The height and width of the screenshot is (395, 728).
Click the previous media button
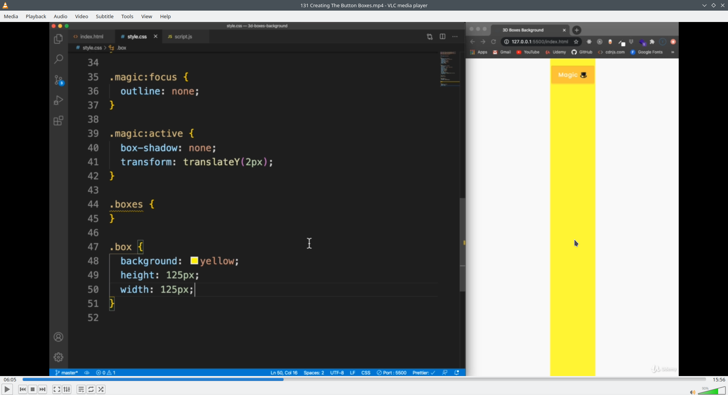click(x=23, y=389)
